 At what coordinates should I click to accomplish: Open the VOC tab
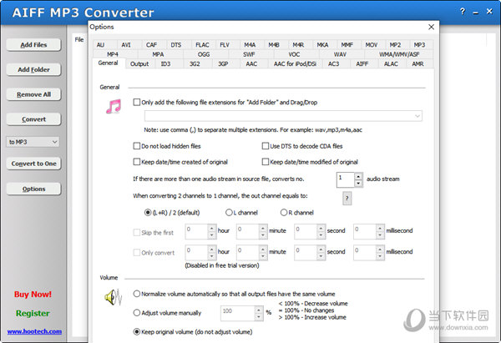[294, 54]
